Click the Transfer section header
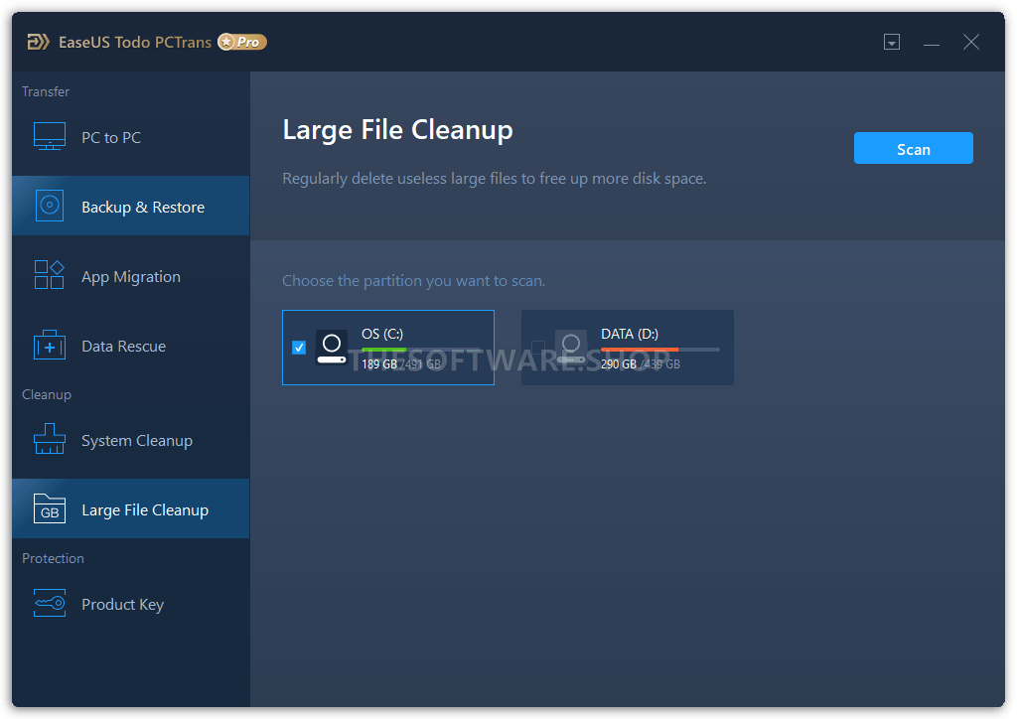This screenshot has height=719, width=1017. (46, 91)
